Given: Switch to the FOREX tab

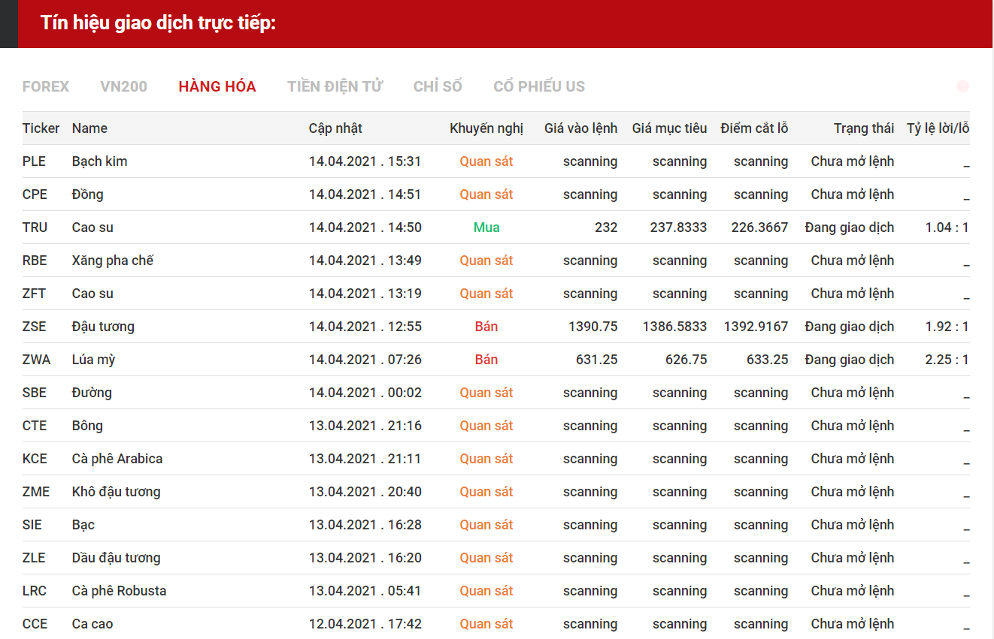Looking at the screenshot, I should tap(45, 86).
